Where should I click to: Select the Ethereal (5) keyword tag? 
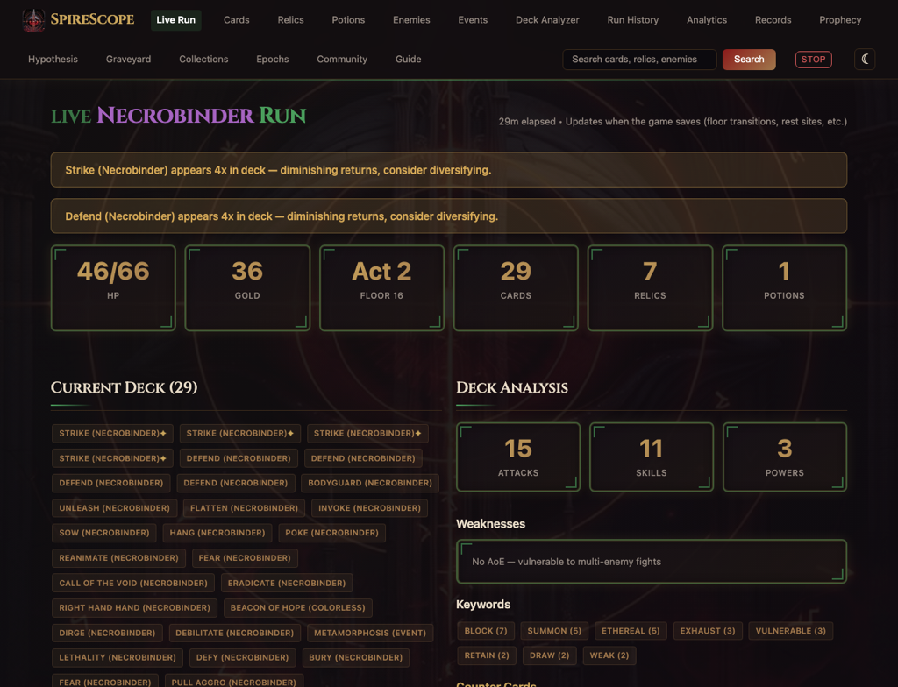631,631
